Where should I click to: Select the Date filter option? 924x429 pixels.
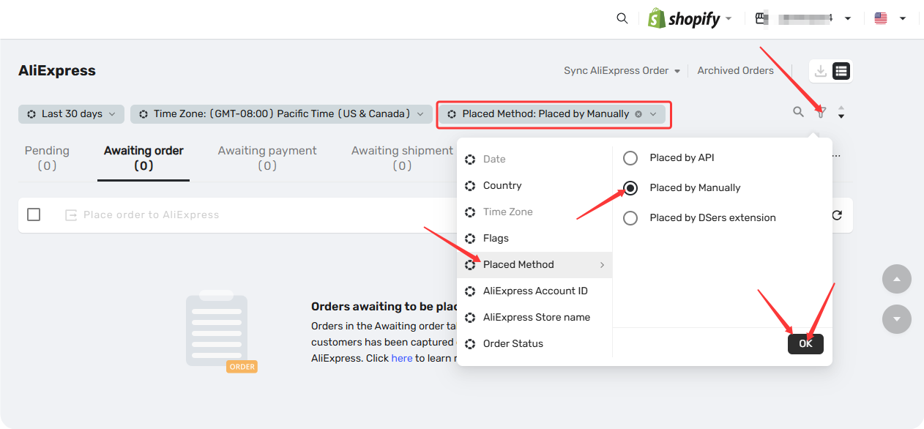click(534, 159)
